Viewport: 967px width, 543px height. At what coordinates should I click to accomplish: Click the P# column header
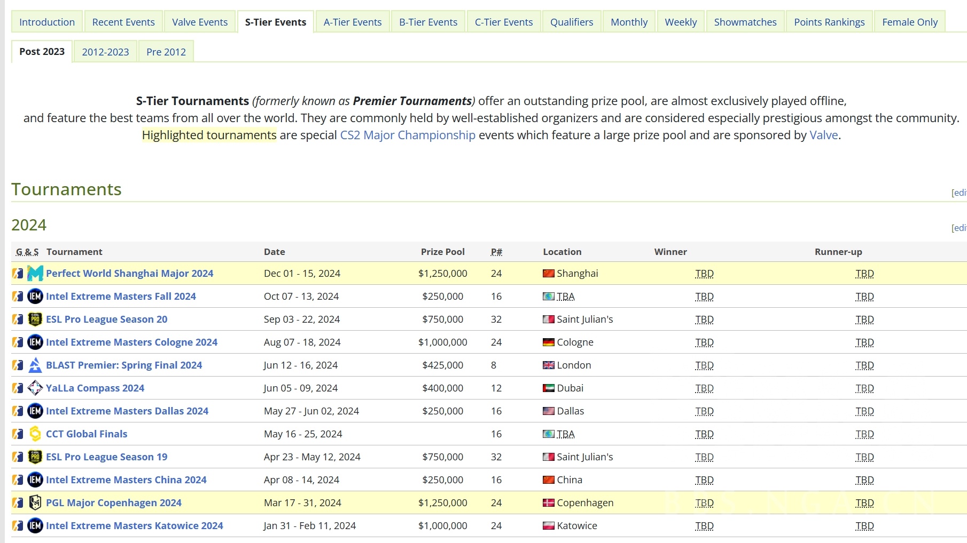(496, 252)
